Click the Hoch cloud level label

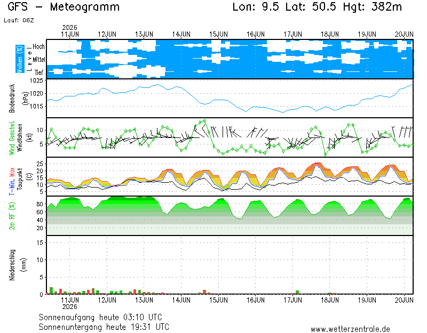coord(38,46)
